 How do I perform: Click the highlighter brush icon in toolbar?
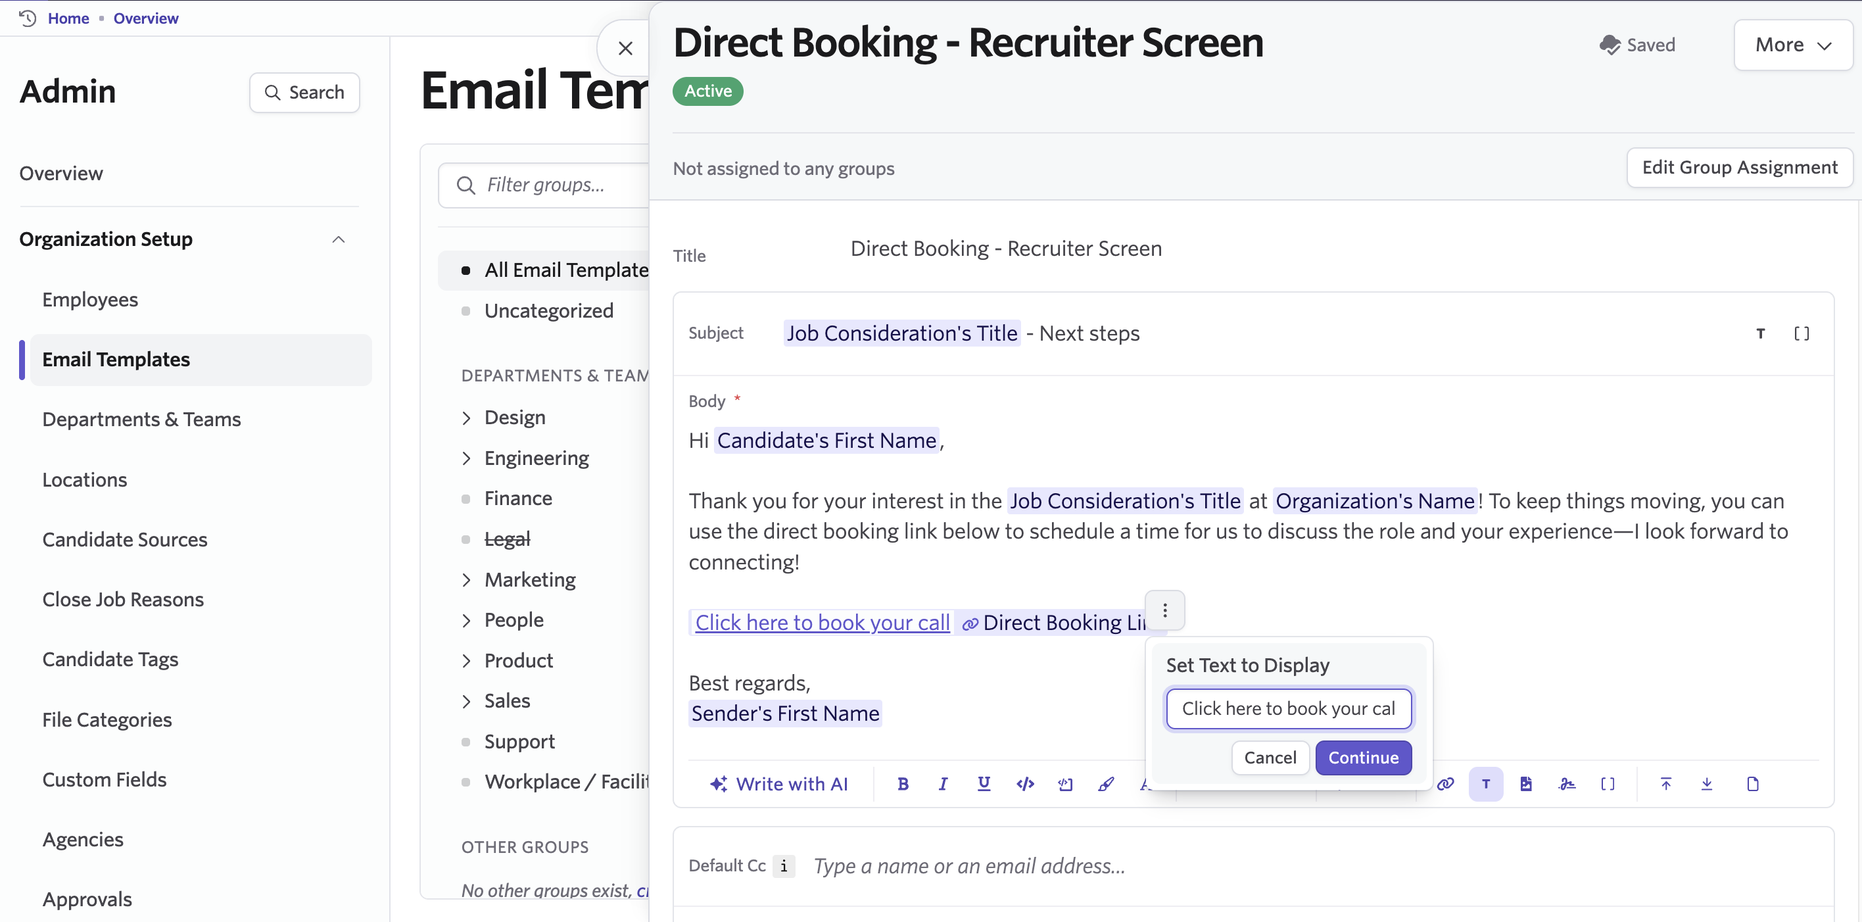click(x=1106, y=784)
